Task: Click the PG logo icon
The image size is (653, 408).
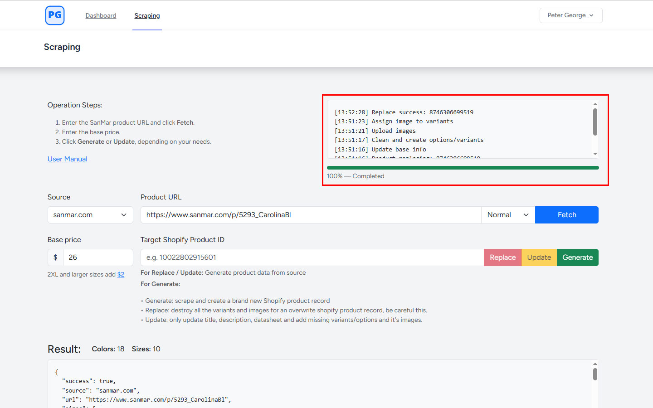Action: 55,15
